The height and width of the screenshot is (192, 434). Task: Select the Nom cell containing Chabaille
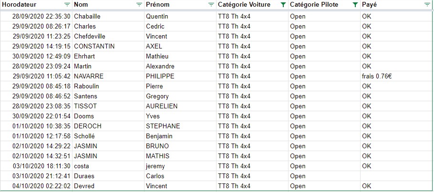click(x=108, y=16)
